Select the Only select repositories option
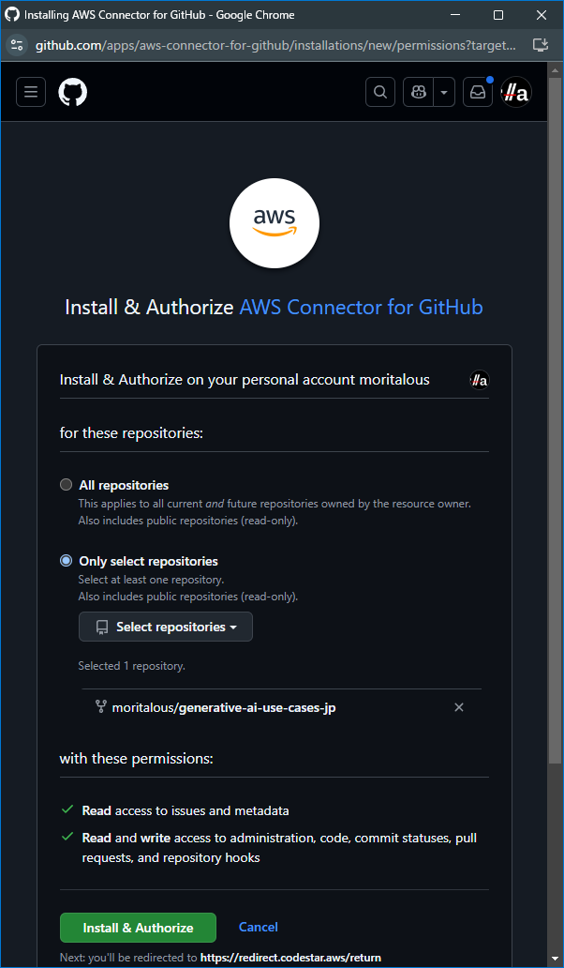Image resolution: width=564 pixels, height=968 pixels. click(x=66, y=560)
